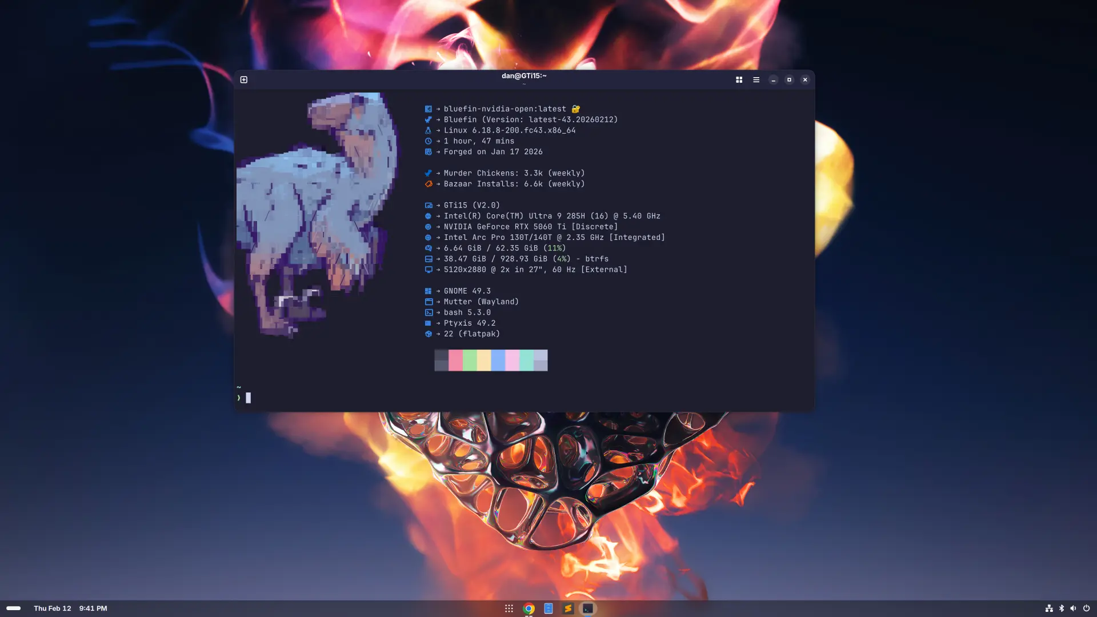Open the blue document app in dock

[548, 608]
